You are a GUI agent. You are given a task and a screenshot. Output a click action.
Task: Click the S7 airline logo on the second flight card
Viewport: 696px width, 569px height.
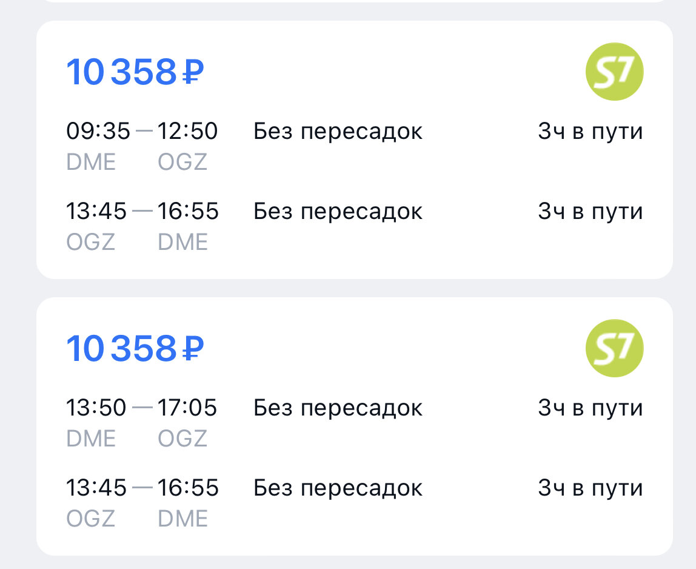614,347
